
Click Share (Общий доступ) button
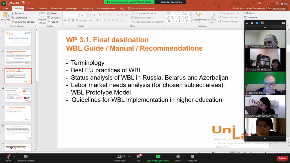[x=277, y=8]
